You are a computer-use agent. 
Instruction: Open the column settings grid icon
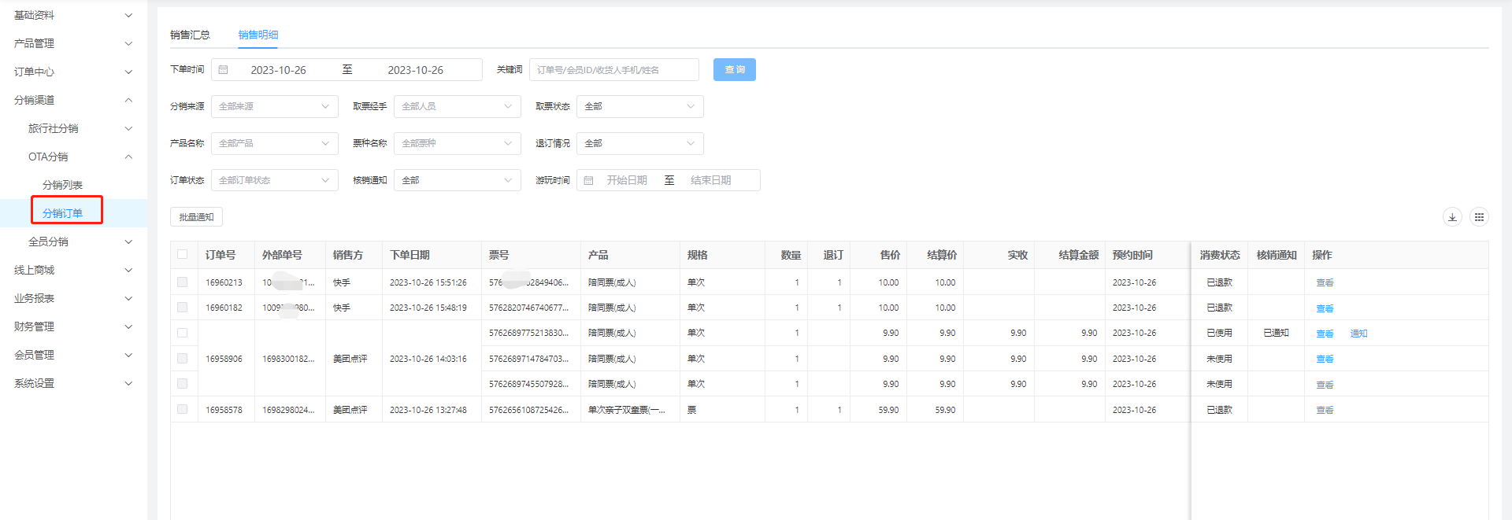(1479, 217)
